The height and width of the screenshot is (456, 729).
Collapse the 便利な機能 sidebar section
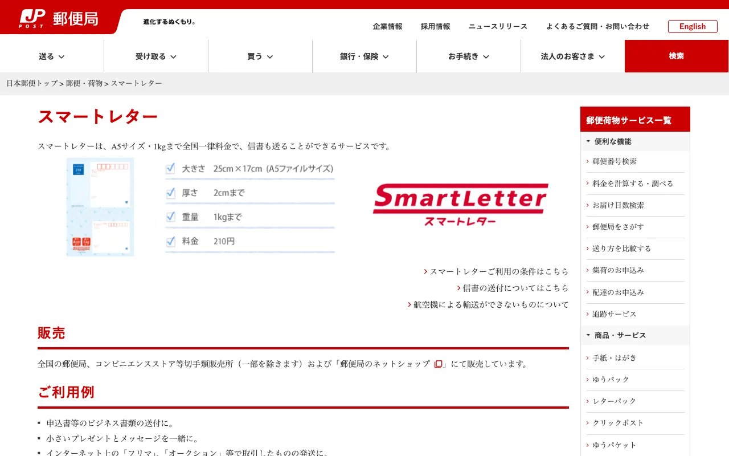pos(635,141)
